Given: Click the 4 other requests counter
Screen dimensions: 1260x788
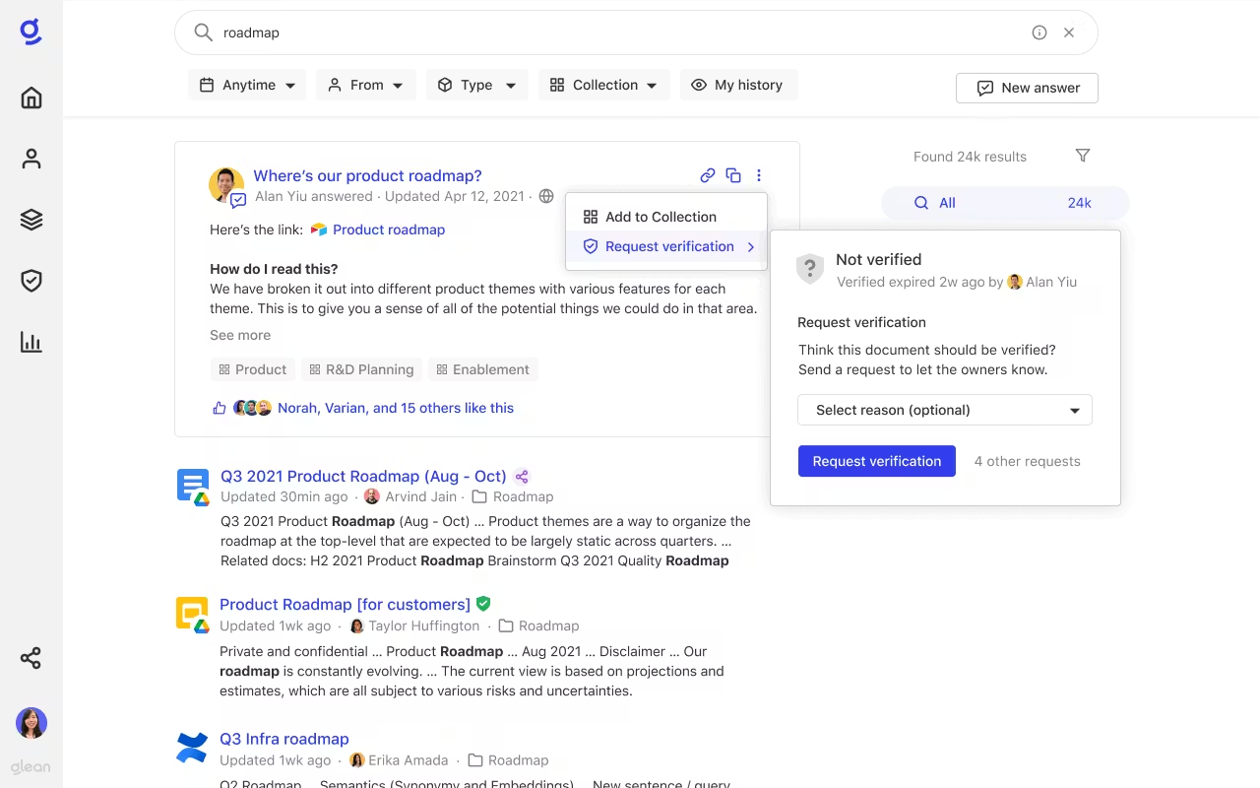Looking at the screenshot, I should point(1027,460).
